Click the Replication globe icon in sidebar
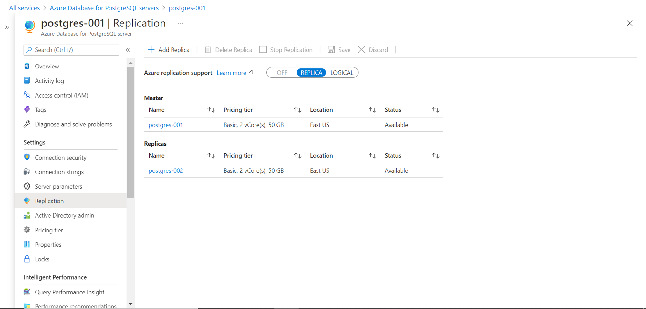Screen dimensions: 646x309 27,201
